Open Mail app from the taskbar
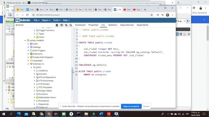This screenshot has width=209, height=117. pos(26,114)
